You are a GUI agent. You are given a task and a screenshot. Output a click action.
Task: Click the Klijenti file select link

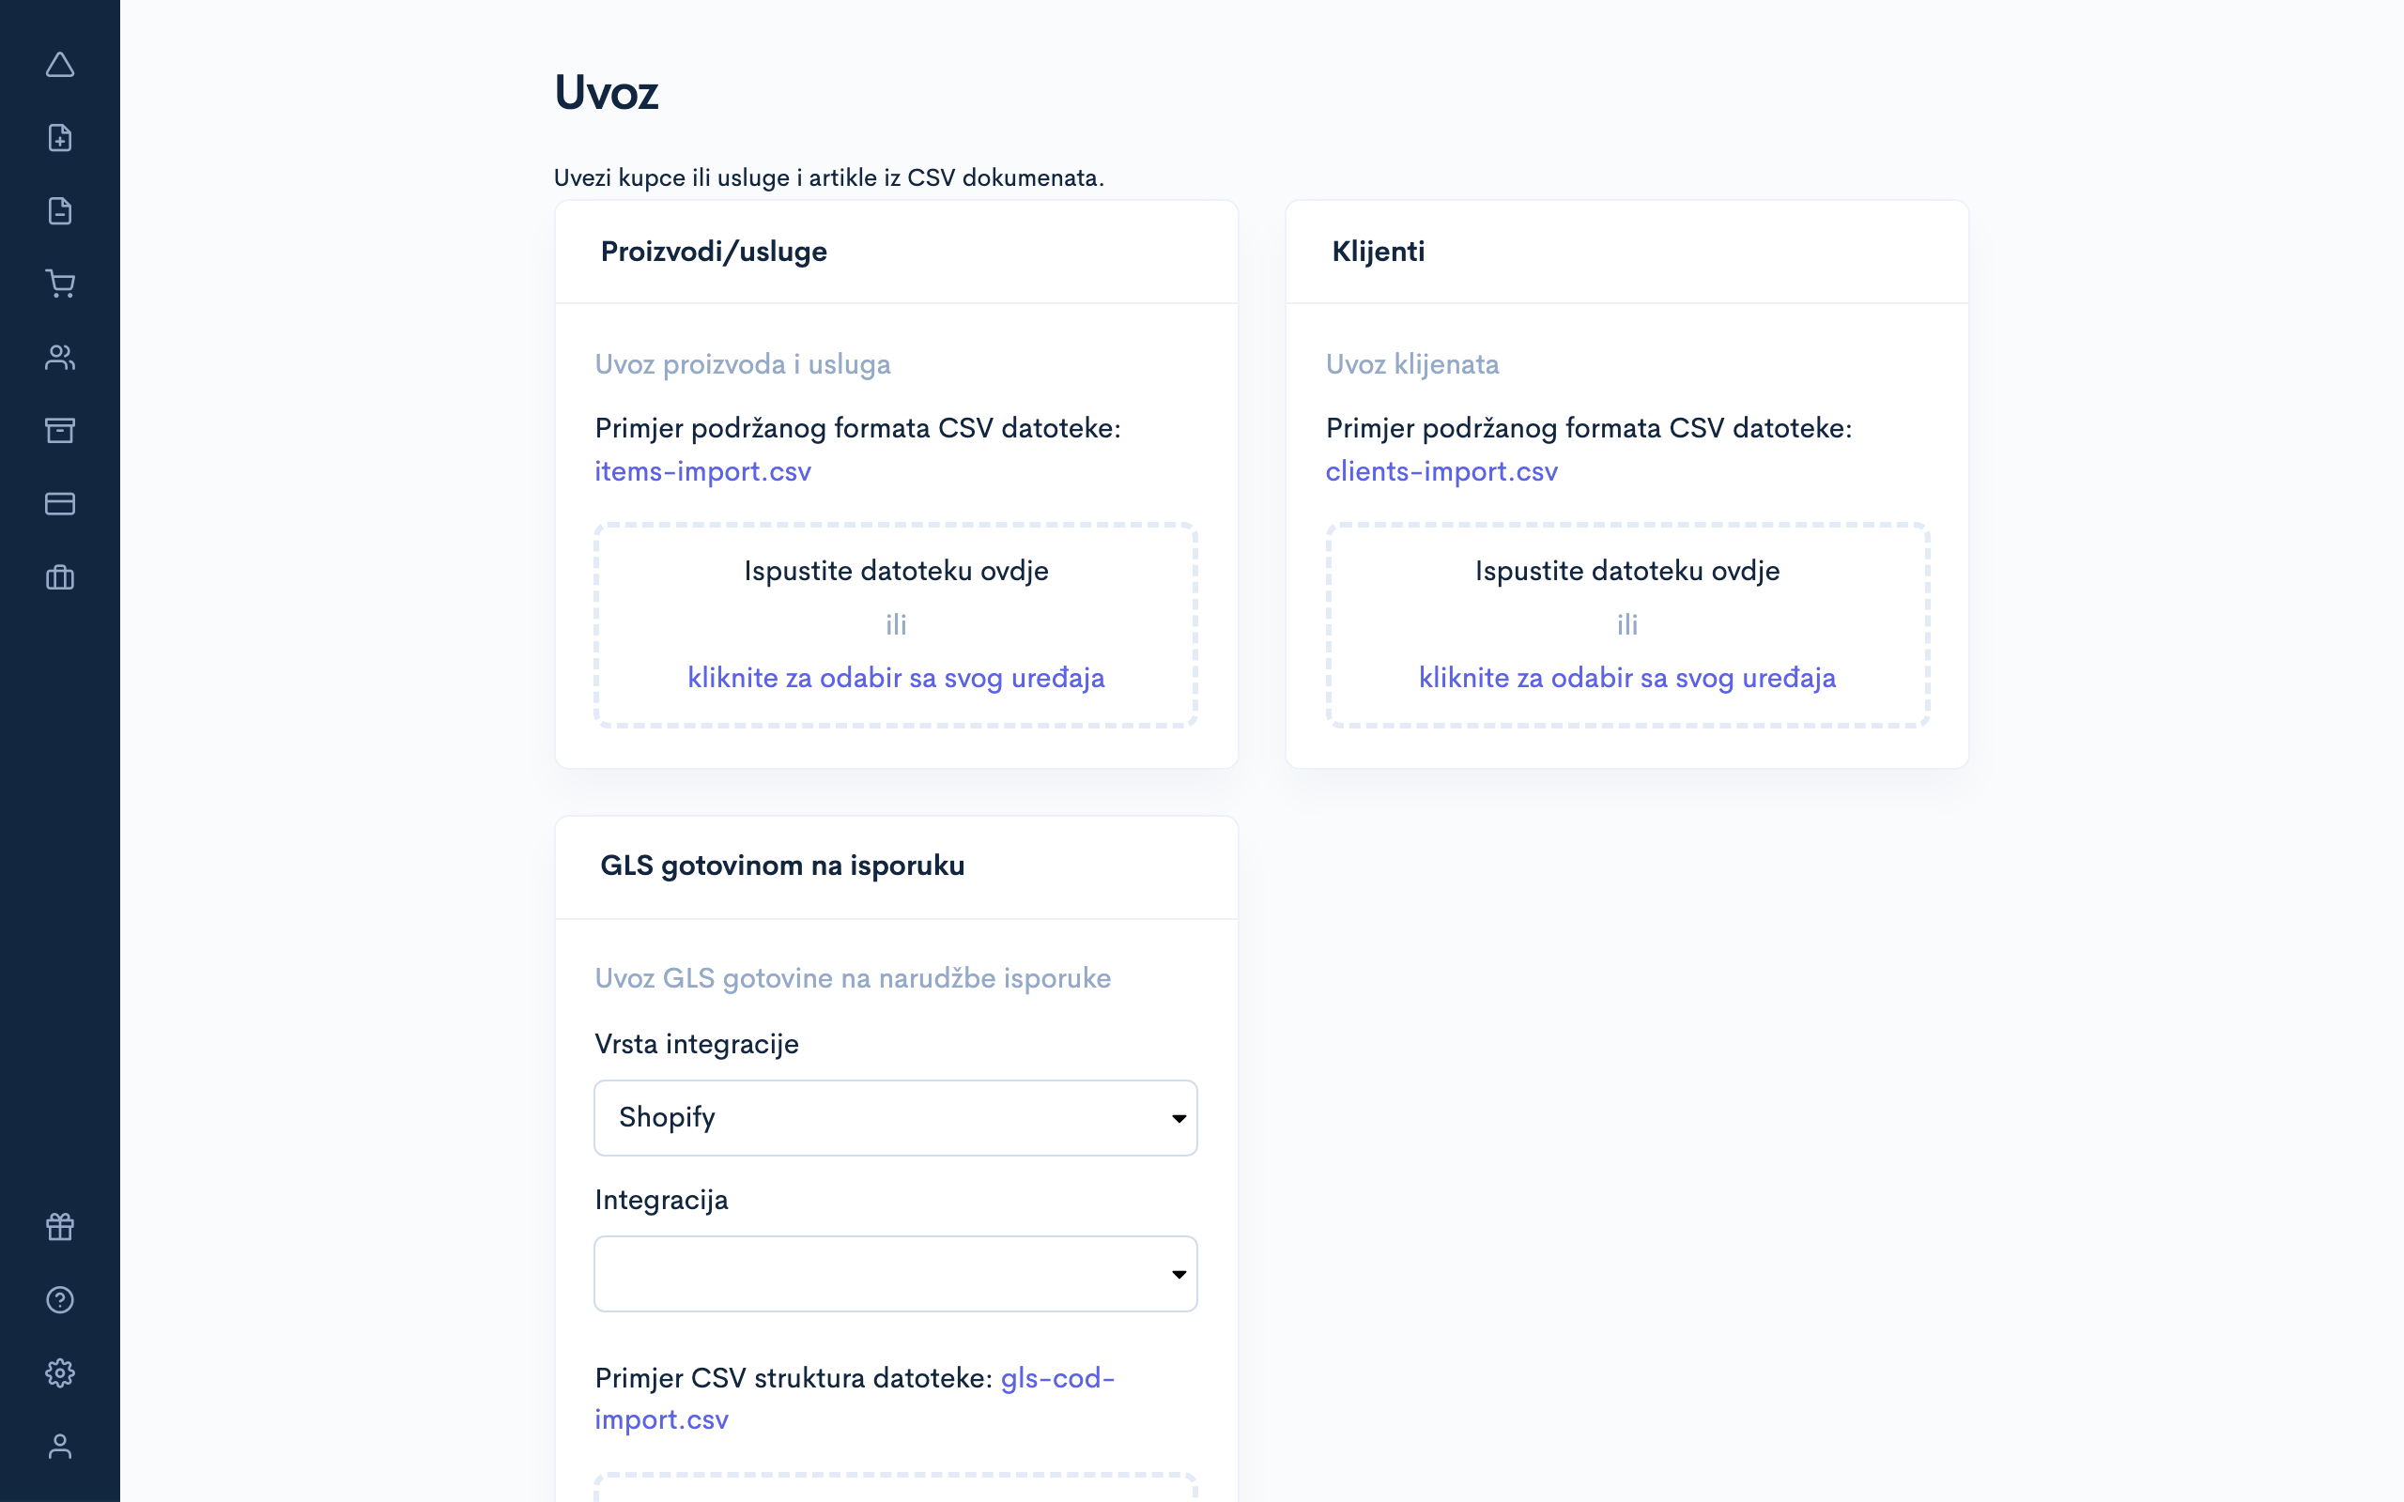[1626, 679]
